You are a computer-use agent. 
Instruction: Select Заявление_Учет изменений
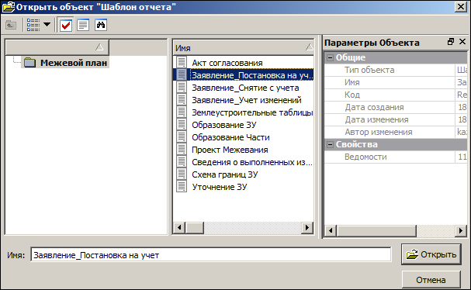[246, 100]
